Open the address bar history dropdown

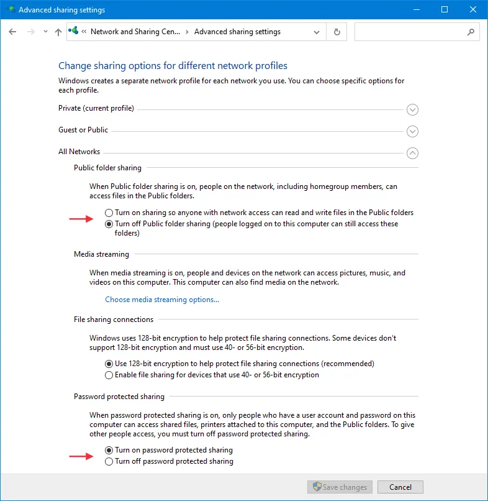[x=317, y=32]
